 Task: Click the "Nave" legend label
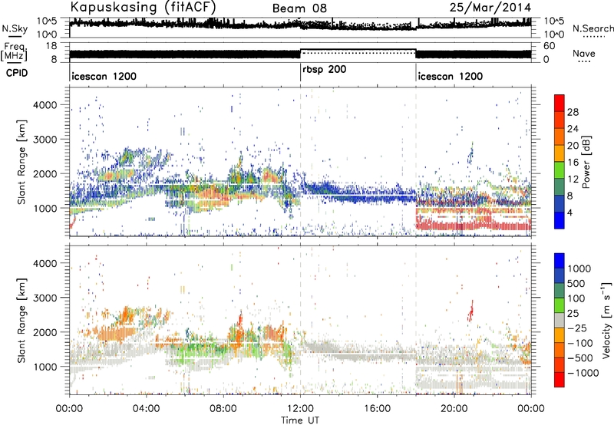(x=584, y=54)
